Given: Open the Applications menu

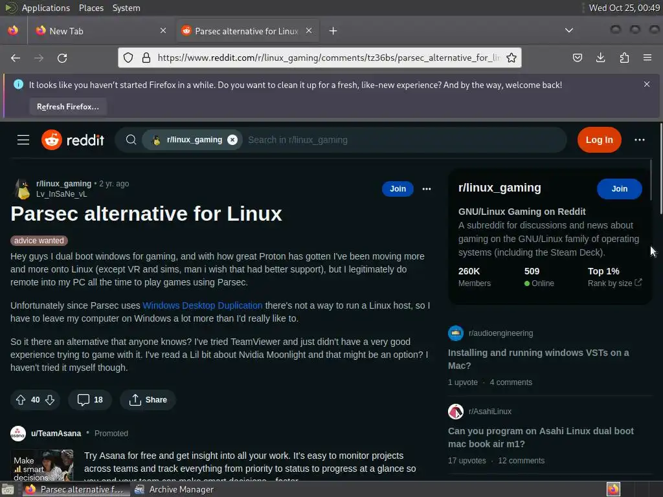Looking at the screenshot, I should (x=46, y=8).
